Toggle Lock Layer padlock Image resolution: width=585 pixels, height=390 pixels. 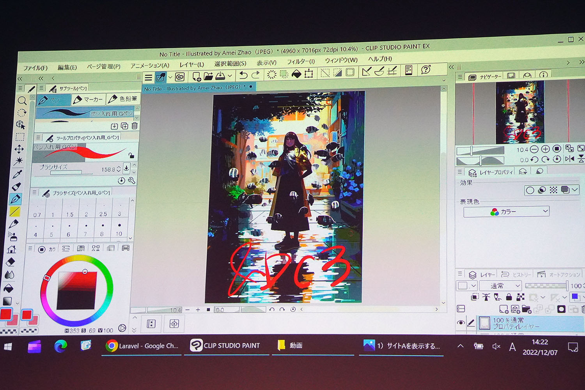point(509,297)
